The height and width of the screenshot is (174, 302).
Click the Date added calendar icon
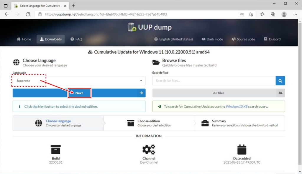(x=242, y=150)
